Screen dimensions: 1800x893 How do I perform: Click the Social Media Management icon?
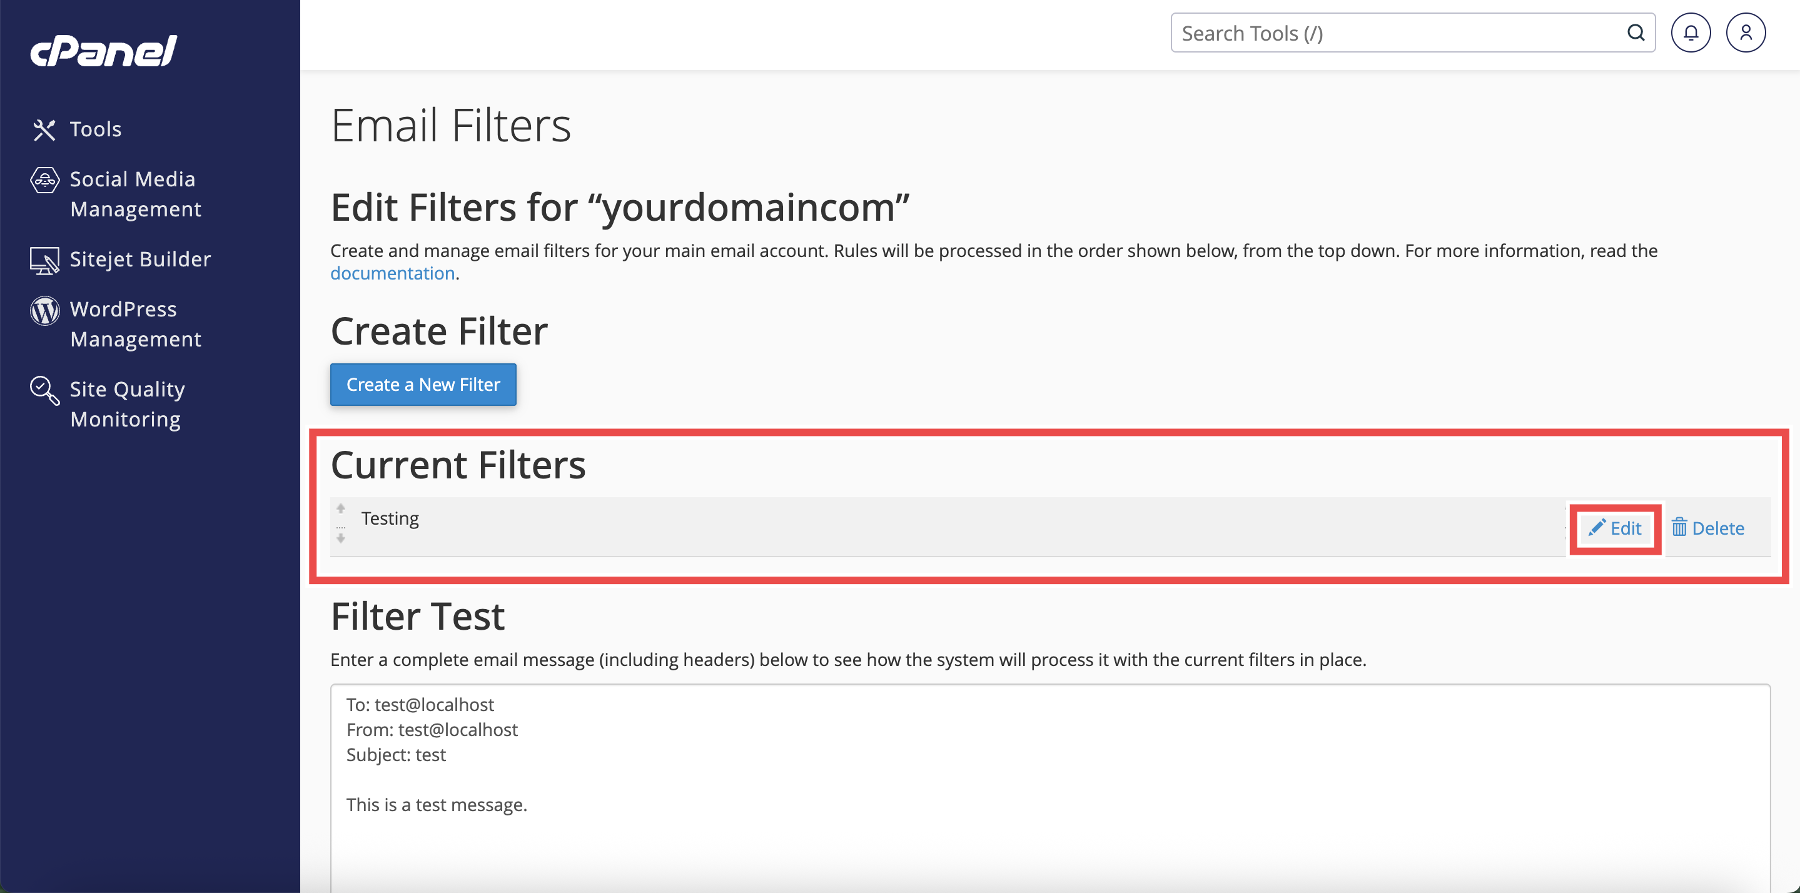[x=44, y=180]
